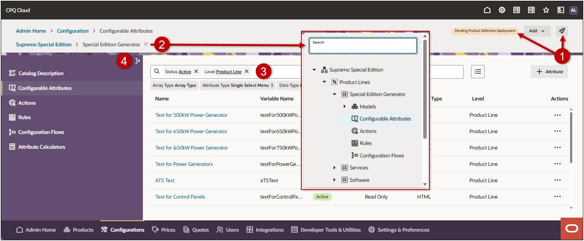Click the Integrations icon in the bottom bar
This screenshot has height=241, width=584.
click(x=249, y=230)
